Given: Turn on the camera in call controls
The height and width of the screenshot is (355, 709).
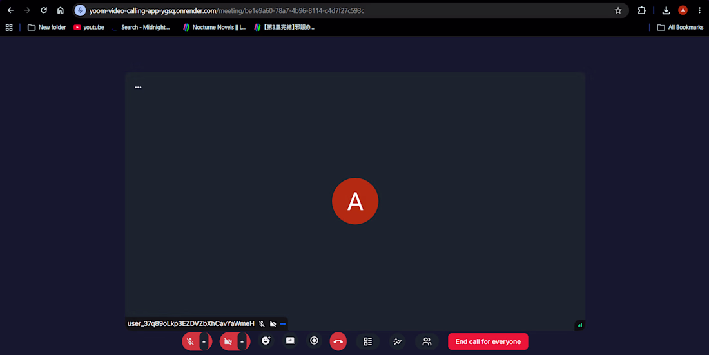Looking at the screenshot, I should pyautogui.click(x=228, y=341).
